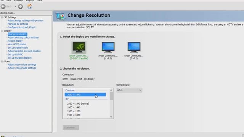This screenshot has width=244, height=137.
Task: Collapse the Video tree node
Action: tap(2, 62)
